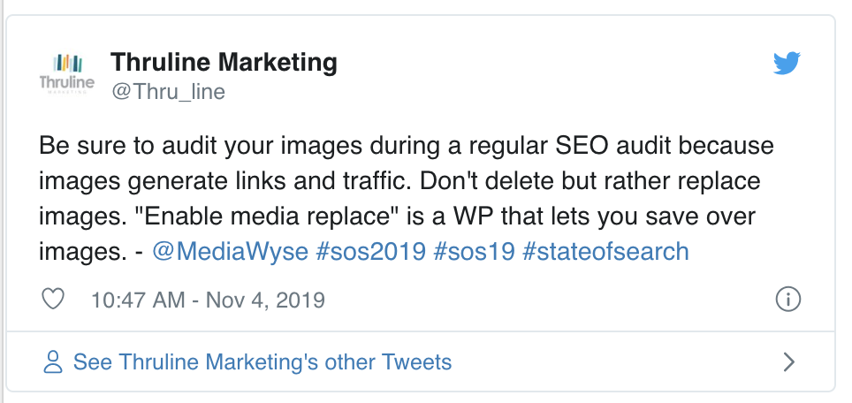Follow the #sos19 hashtag
Screen dimensions: 852x403
coord(474,252)
